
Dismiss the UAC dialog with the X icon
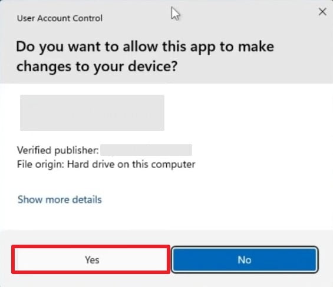[x=322, y=12]
